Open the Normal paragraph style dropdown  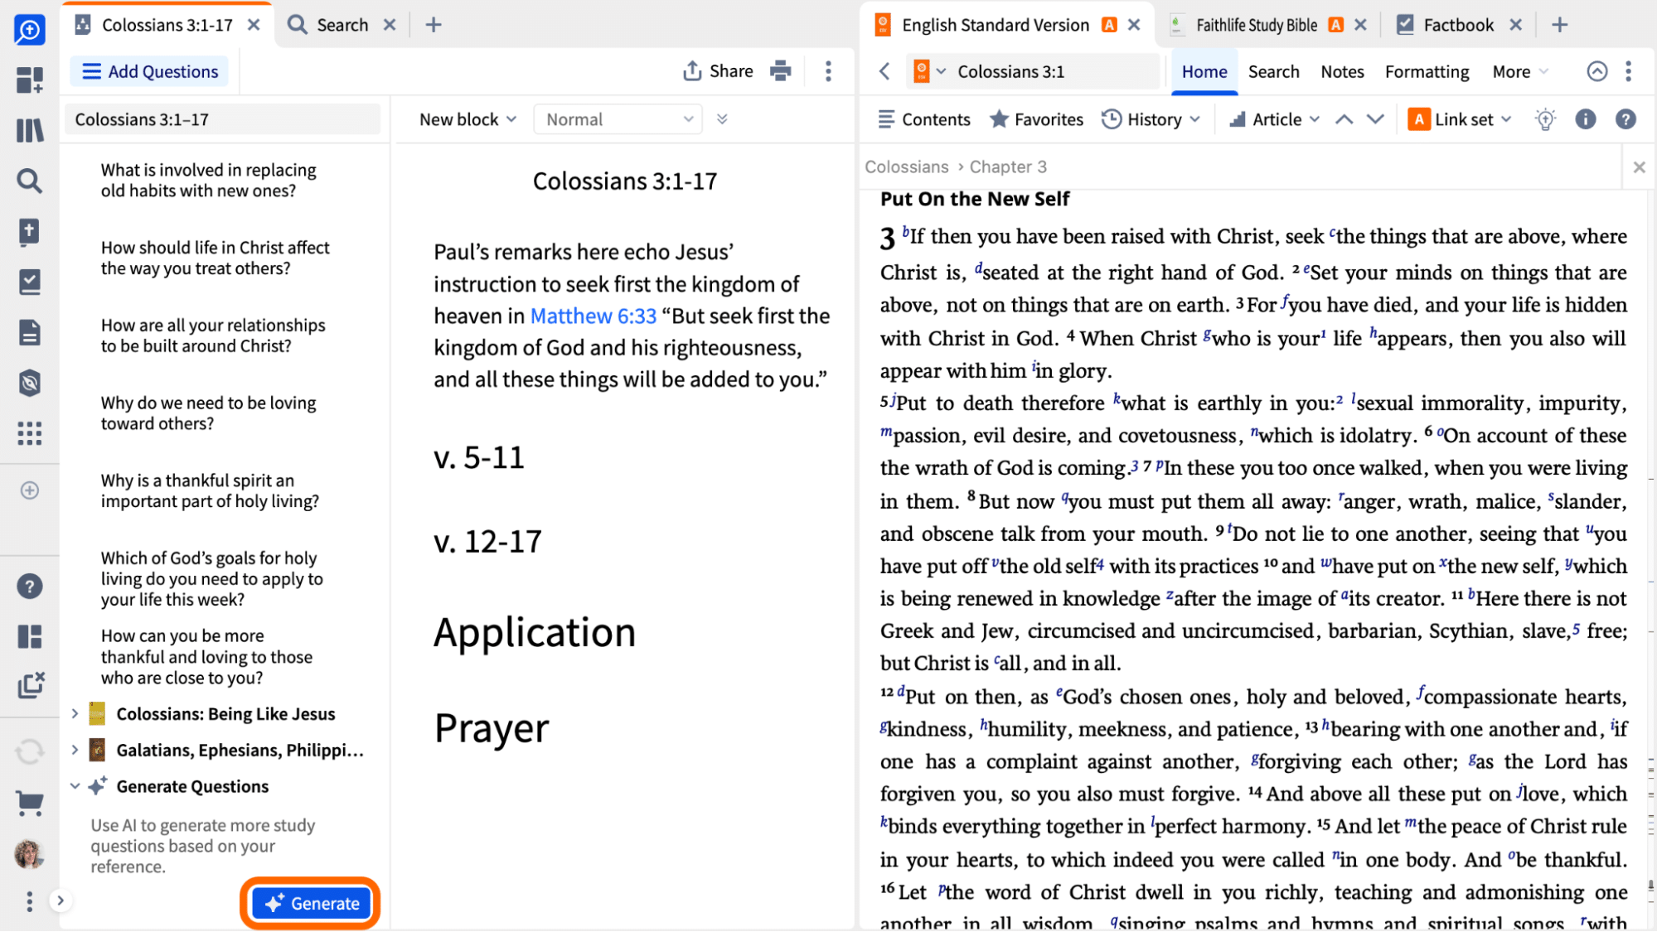point(618,119)
